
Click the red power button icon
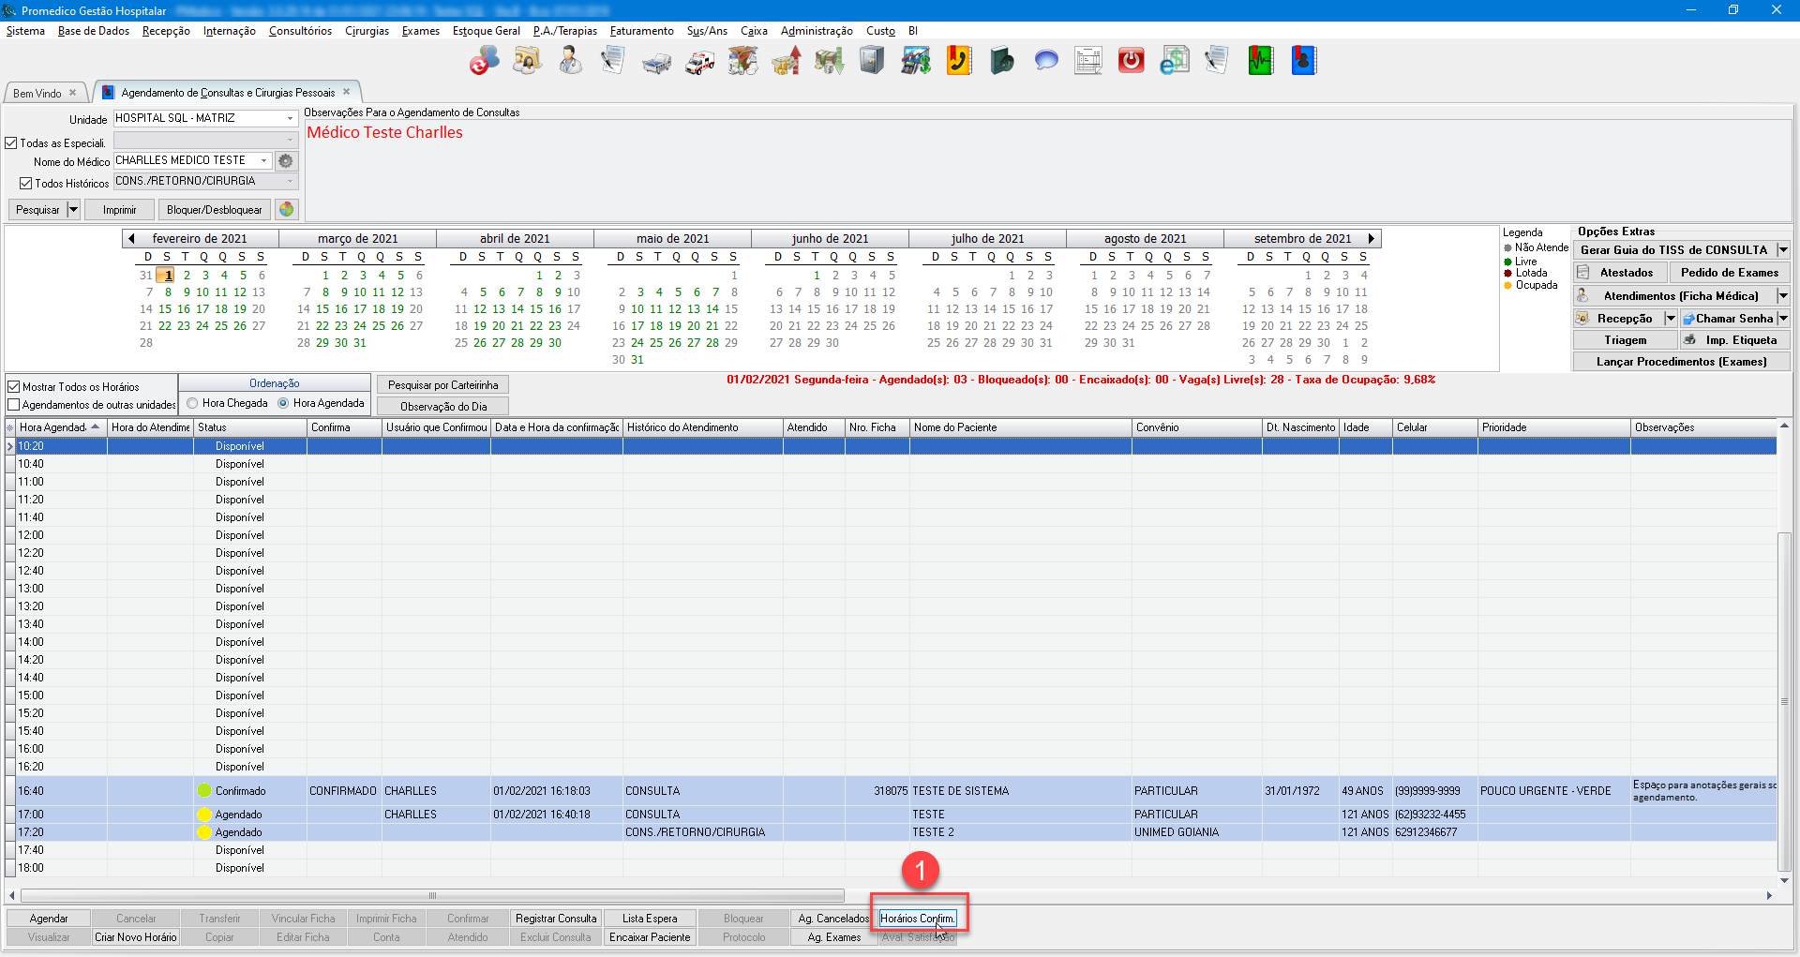tap(1131, 61)
